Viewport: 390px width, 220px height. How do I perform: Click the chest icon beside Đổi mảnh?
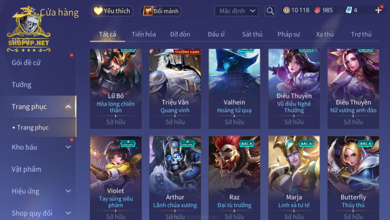click(148, 11)
